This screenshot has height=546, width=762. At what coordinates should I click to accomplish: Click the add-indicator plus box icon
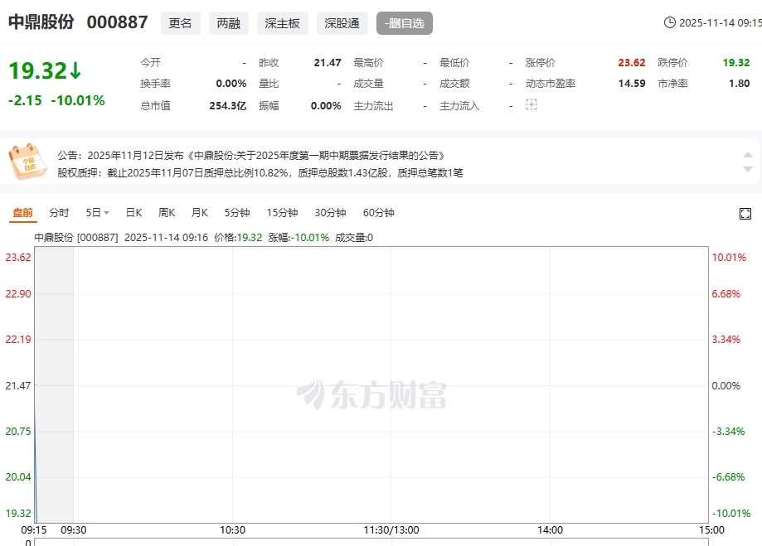point(531,104)
